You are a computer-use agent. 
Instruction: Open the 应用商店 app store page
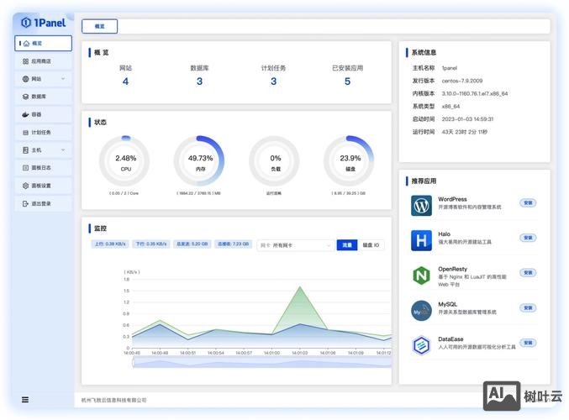coord(42,61)
